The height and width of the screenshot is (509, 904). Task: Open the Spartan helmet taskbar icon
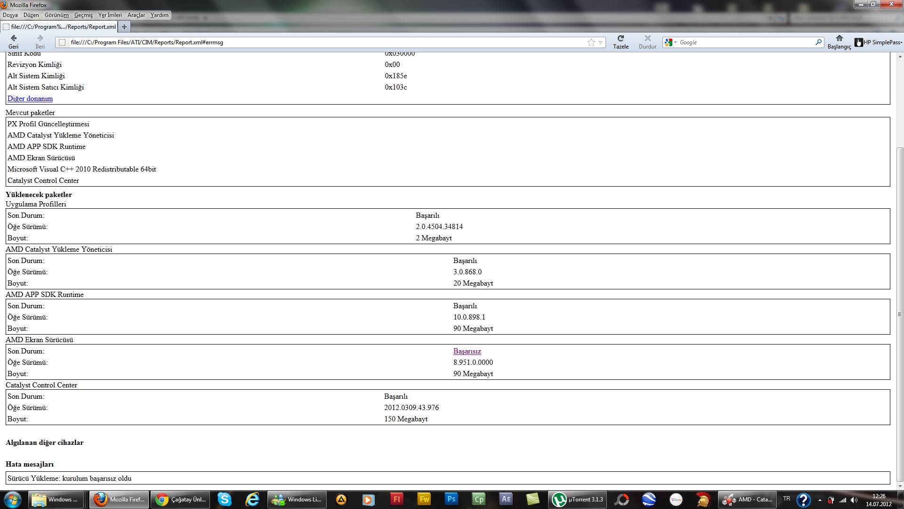(703, 500)
